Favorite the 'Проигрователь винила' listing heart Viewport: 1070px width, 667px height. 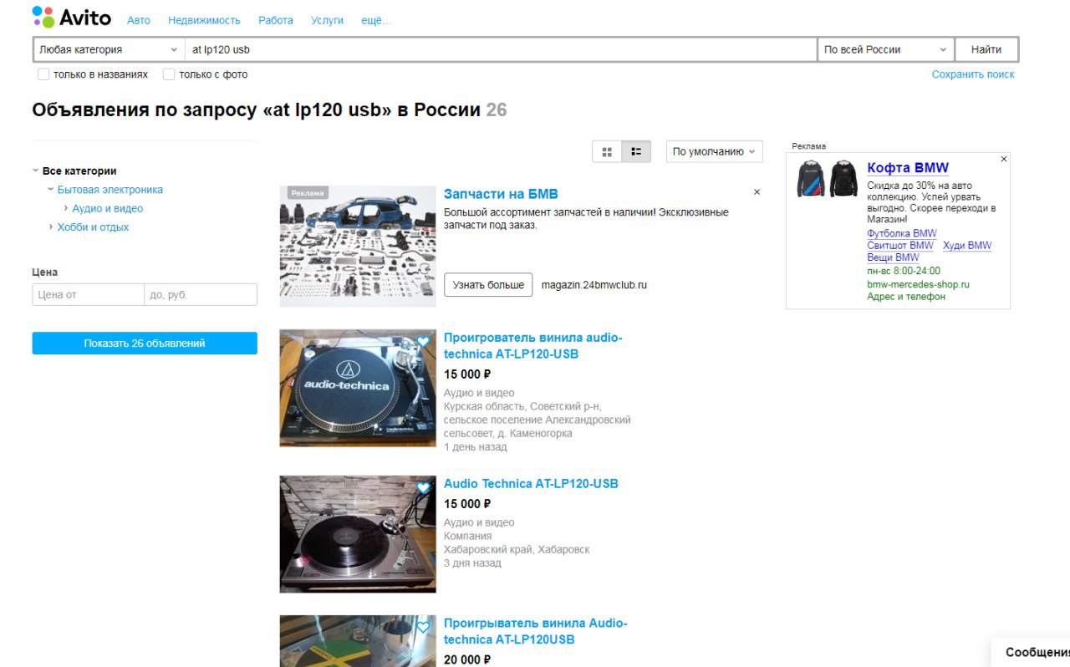pos(423,341)
